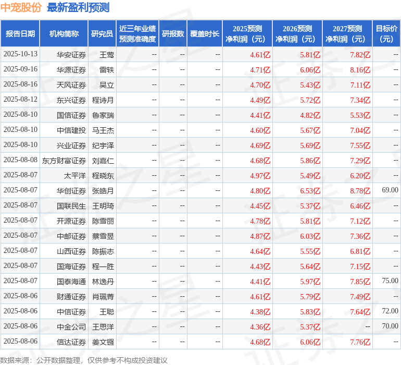Image resolution: width=401 pixels, height=365 pixels.
Task: Click the 数据来源 disclaimer footer text
Action: click(84, 360)
